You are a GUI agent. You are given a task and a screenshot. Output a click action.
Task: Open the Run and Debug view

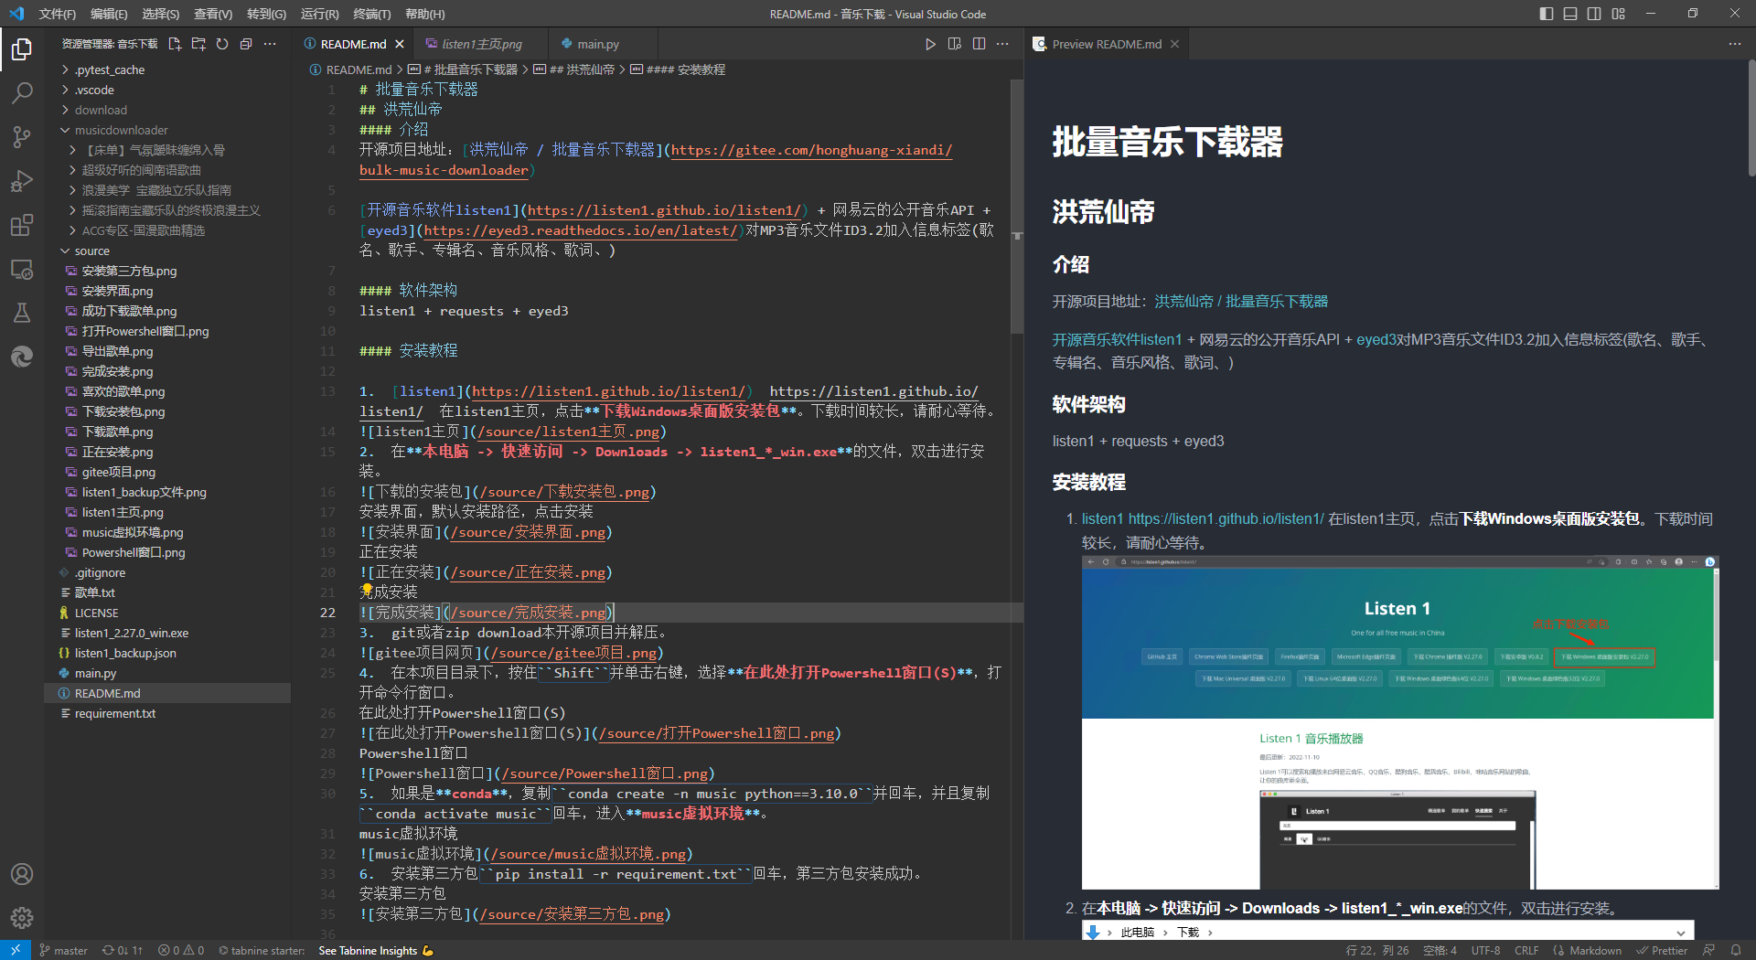(x=22, y=180)
